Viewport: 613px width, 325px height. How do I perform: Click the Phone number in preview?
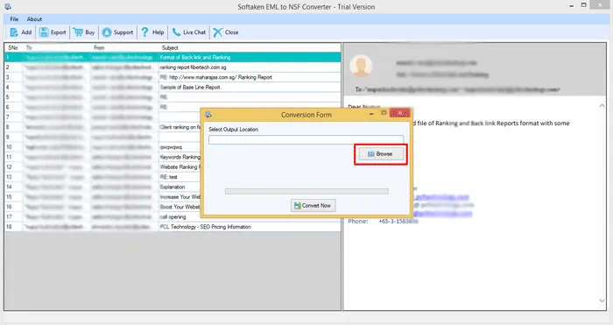398,222
